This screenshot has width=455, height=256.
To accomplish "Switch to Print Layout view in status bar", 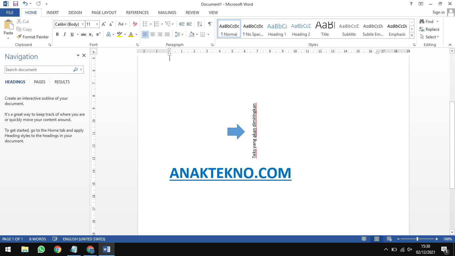I will click(x=376, y=239).
